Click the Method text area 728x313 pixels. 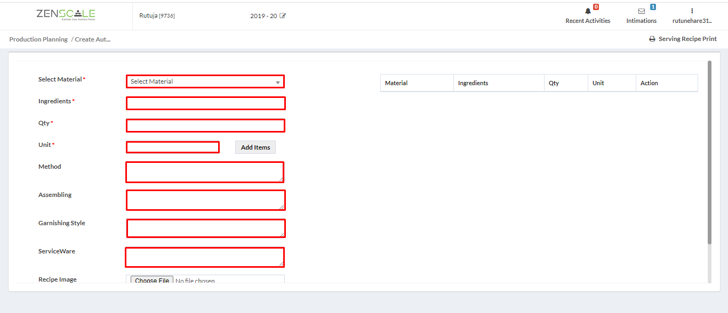(205, 172)
